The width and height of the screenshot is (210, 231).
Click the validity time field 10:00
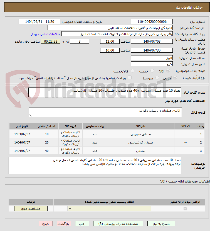click(x=110, y=50)
